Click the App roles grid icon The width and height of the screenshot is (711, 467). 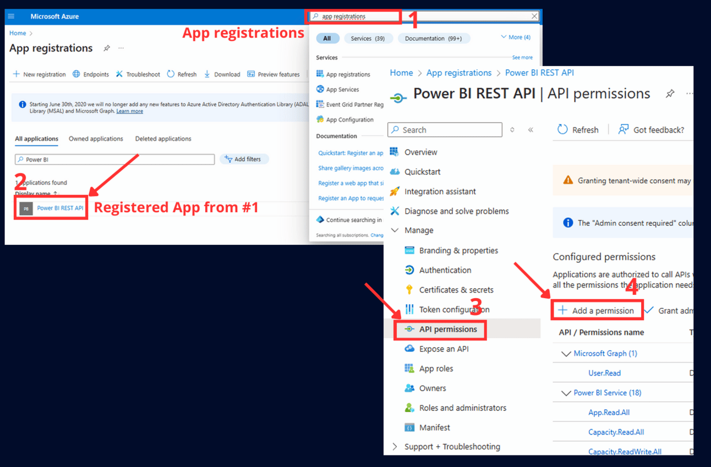coord(409,369)
